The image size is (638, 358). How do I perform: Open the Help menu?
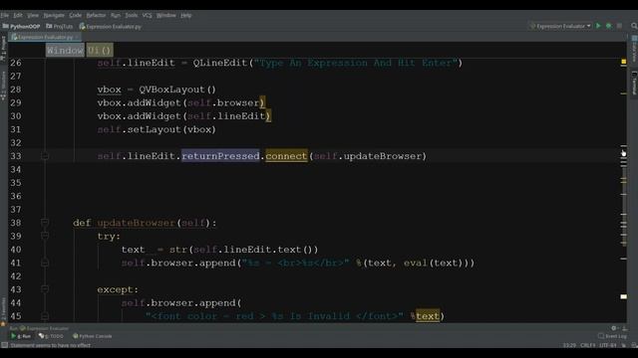click(186, 15)
